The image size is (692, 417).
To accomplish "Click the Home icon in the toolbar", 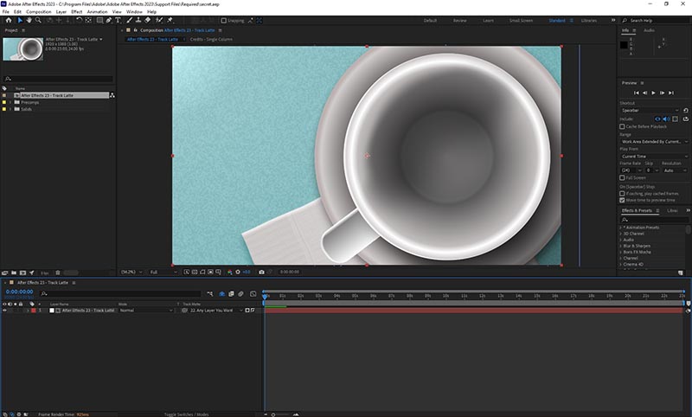I will (7, 20).
